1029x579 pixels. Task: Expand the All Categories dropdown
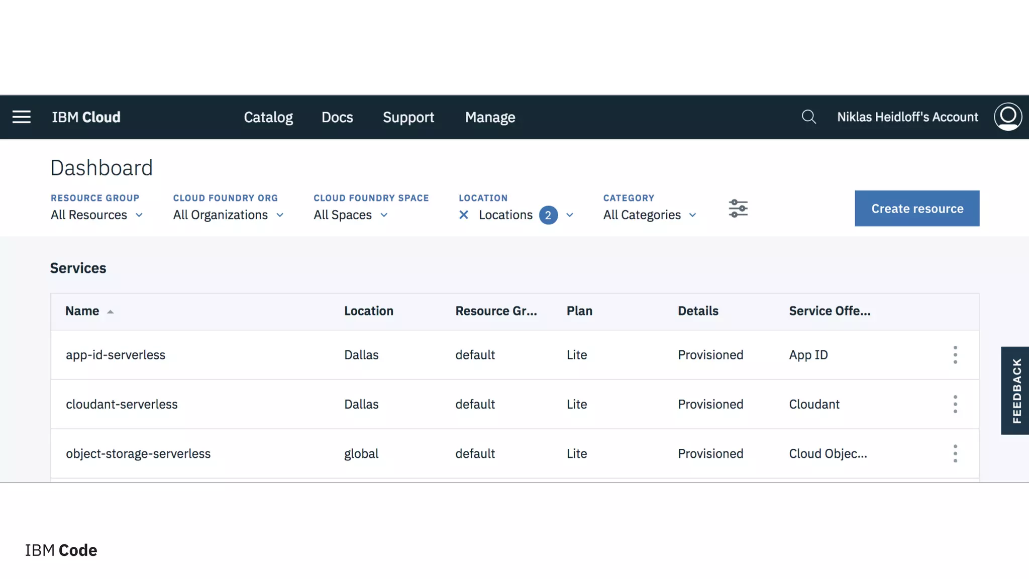[650, 215]
